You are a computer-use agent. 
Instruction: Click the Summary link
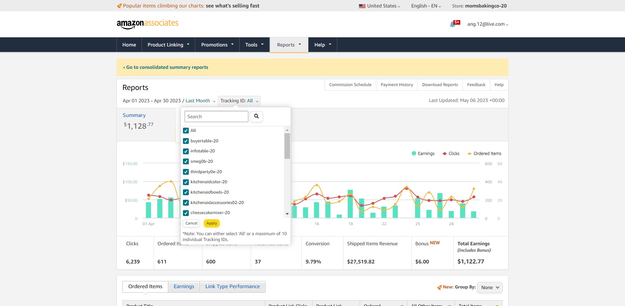pyautogui.click(x=134, y=115)
